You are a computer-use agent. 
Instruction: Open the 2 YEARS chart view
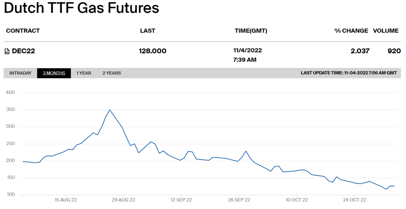point(112,73)
